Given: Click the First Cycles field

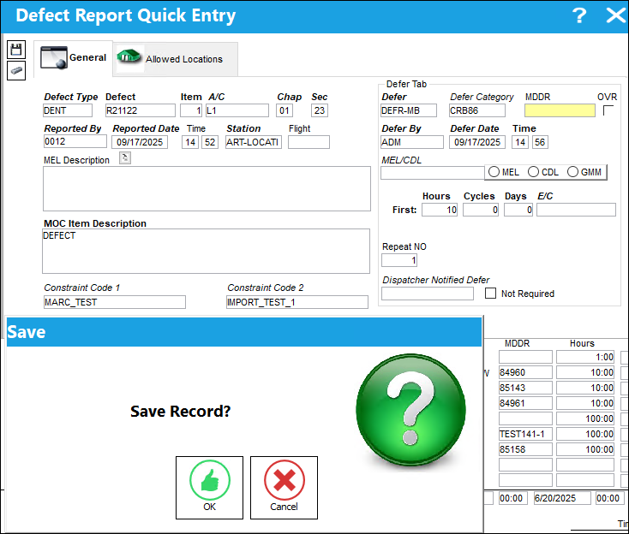Looking at the screenshot, I should [x=481, y=210].
